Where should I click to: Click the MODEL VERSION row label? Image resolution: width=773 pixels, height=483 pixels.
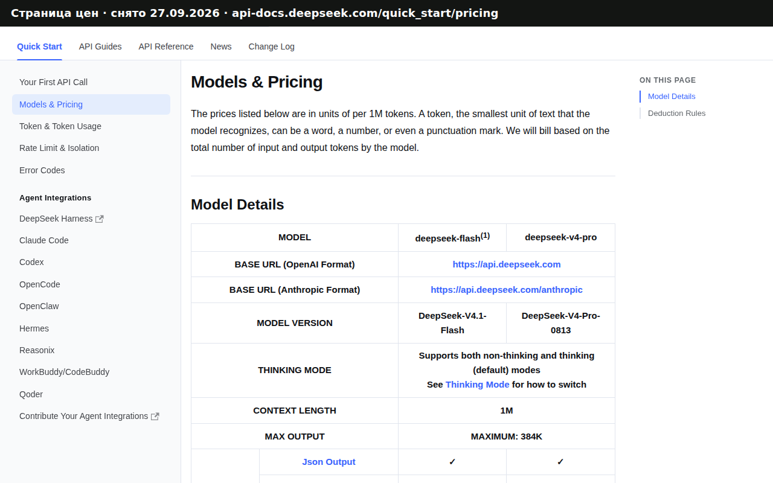point(295,323)
